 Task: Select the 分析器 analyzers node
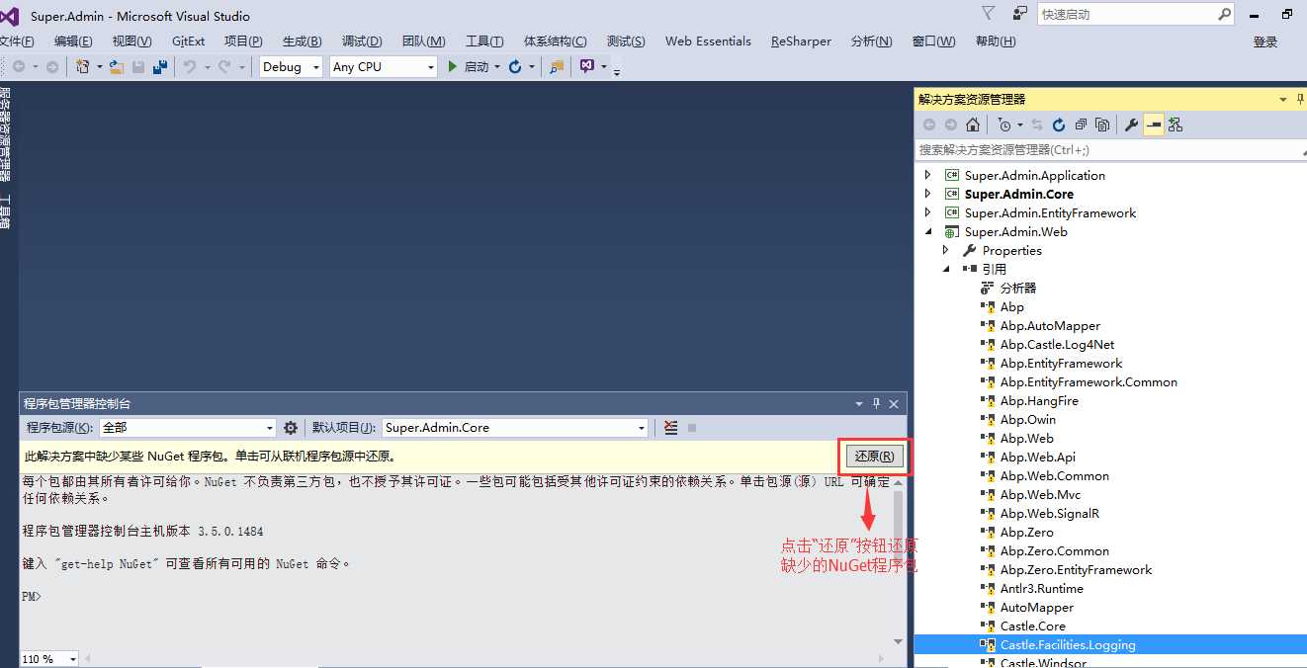point(1018,288)
